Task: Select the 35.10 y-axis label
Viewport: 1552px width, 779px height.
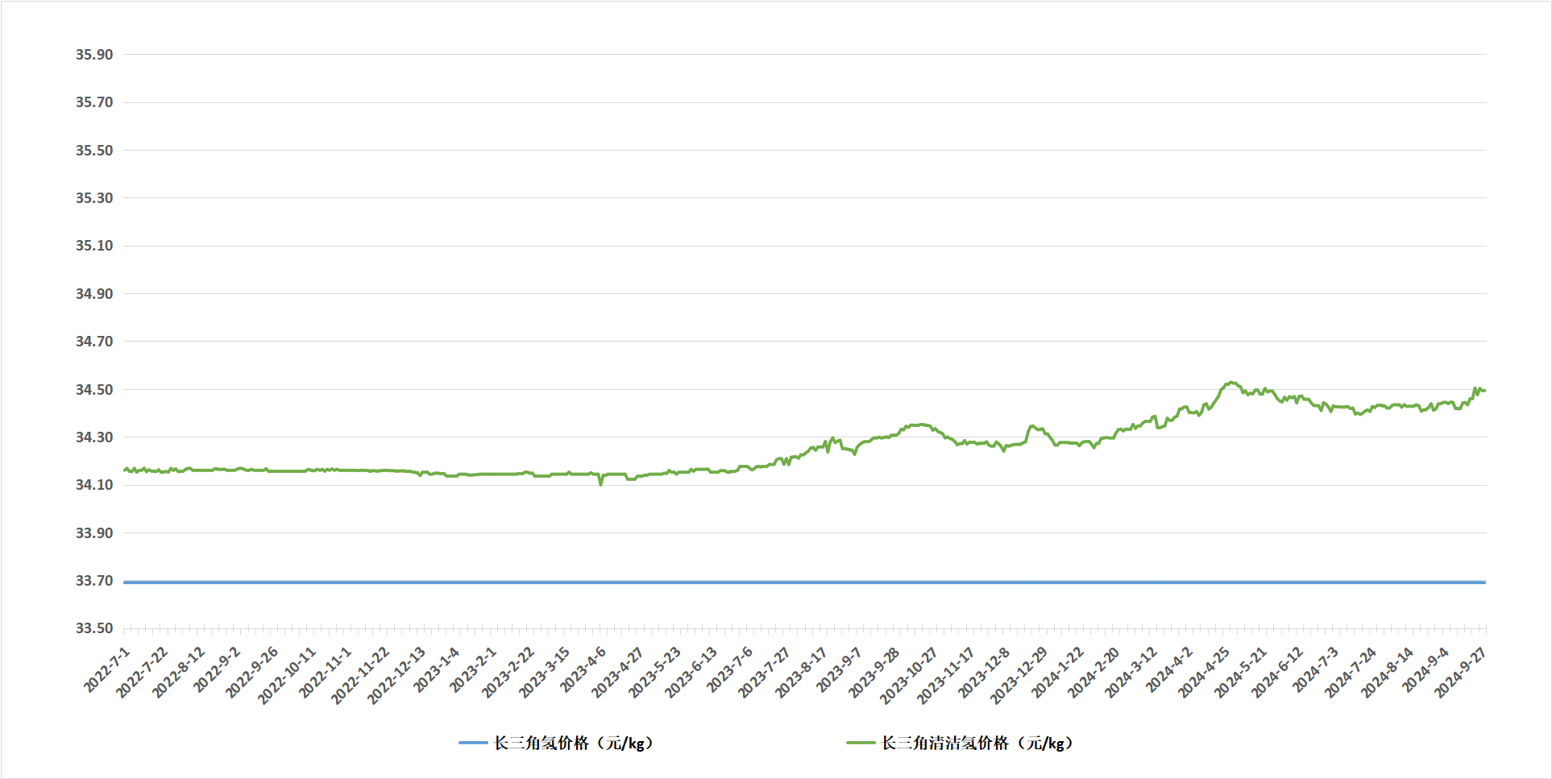Action: point(94,246)
